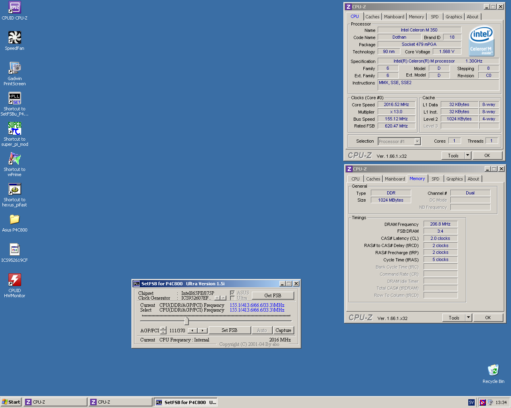
Task: Click the SV language indicator in the tray
Action: click(471, 402)
